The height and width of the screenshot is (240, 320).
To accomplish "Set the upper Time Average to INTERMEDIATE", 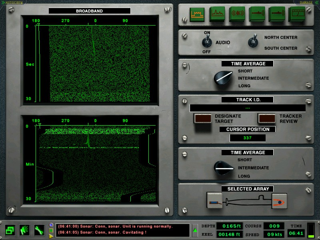I will 253,78.
